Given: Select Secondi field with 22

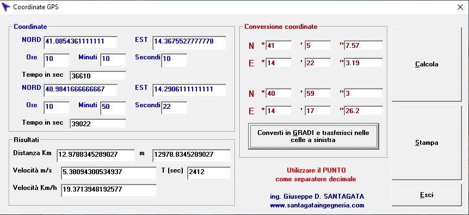Looking at the screenshot, I should click(x=174, y=108).
